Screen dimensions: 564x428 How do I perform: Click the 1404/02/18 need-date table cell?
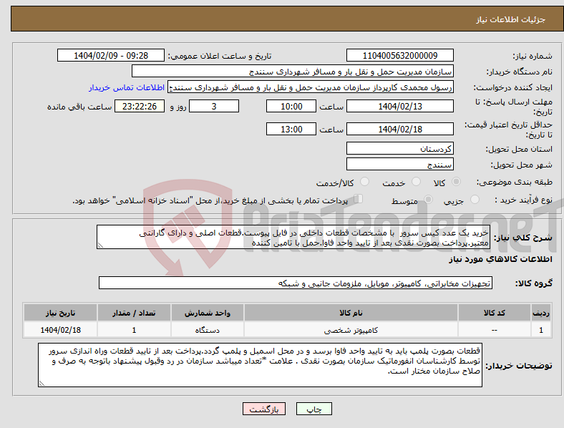[x=60, y=330]
